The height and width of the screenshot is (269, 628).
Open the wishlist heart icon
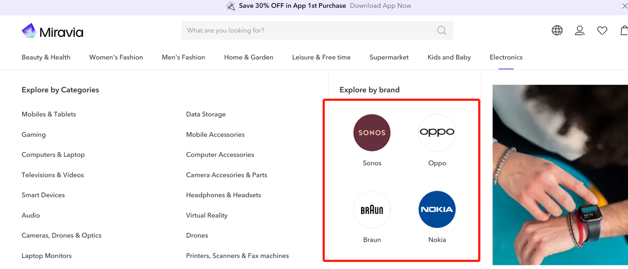[x=602, y=30]
